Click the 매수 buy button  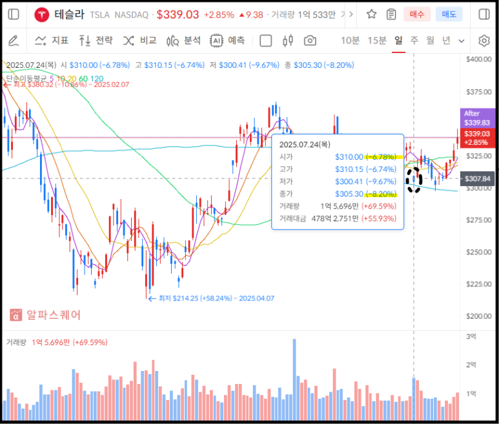click(417, 14)
